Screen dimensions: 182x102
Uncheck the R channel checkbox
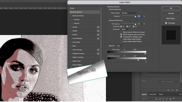[x=121, y=26]
